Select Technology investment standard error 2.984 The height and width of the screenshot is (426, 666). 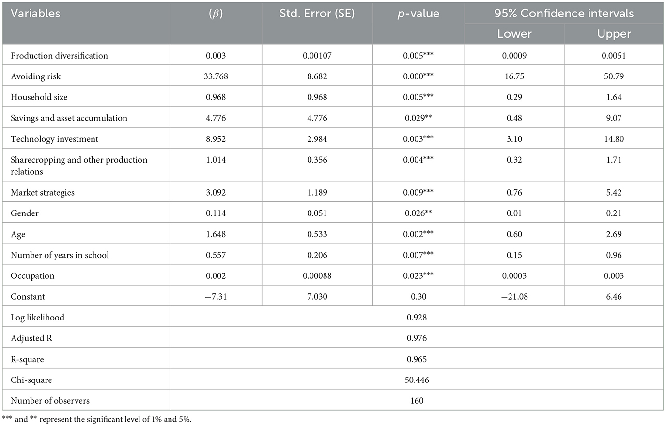pos(317,139)
